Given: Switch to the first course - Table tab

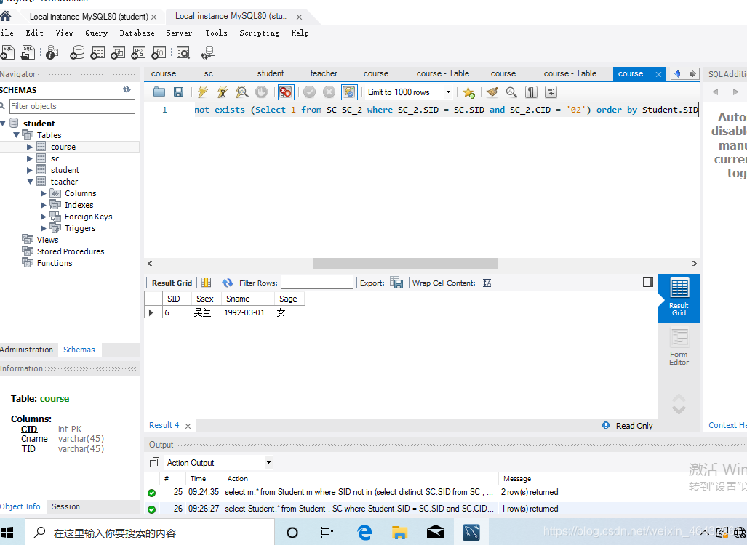Looking at the screenshot, I should click(442, 74).
